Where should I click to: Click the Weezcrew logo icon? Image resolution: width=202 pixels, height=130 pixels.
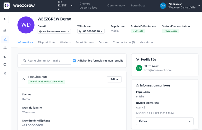(x=6, y=6)
